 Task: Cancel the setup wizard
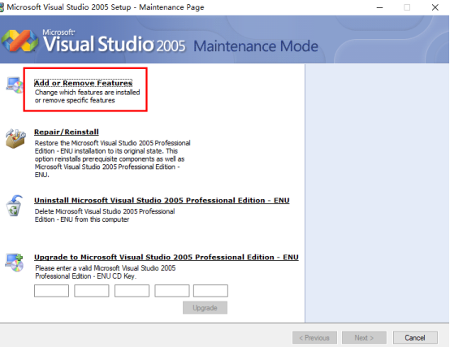[x=415, y=337]
